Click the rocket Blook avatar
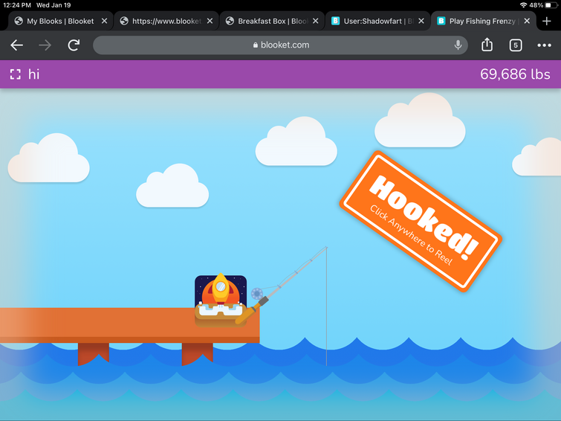The height and width of the screenshot is (421, 561). pyautogui.click(x=221, y=301)
